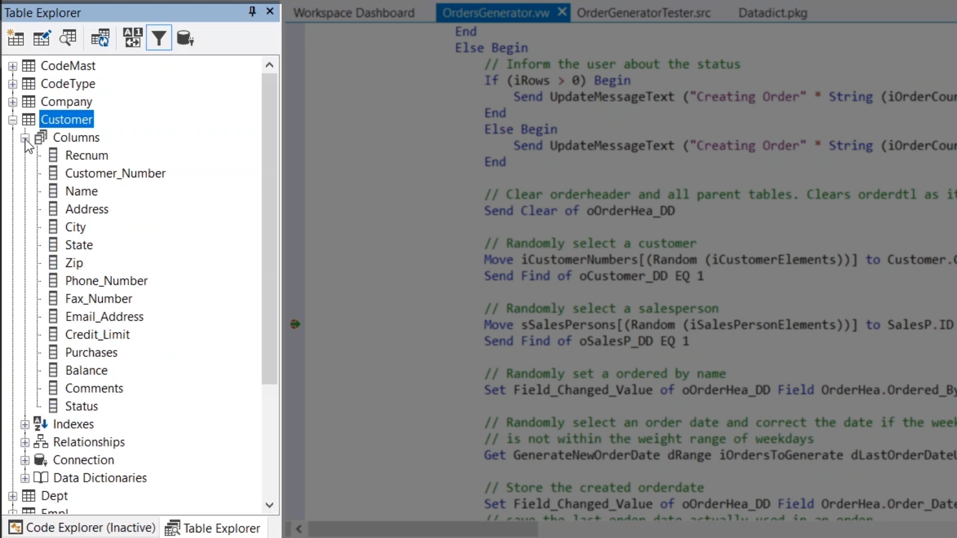Close the OrdersGenerator.vw tab
Viewport: 957px width, 538px height.
562,12
